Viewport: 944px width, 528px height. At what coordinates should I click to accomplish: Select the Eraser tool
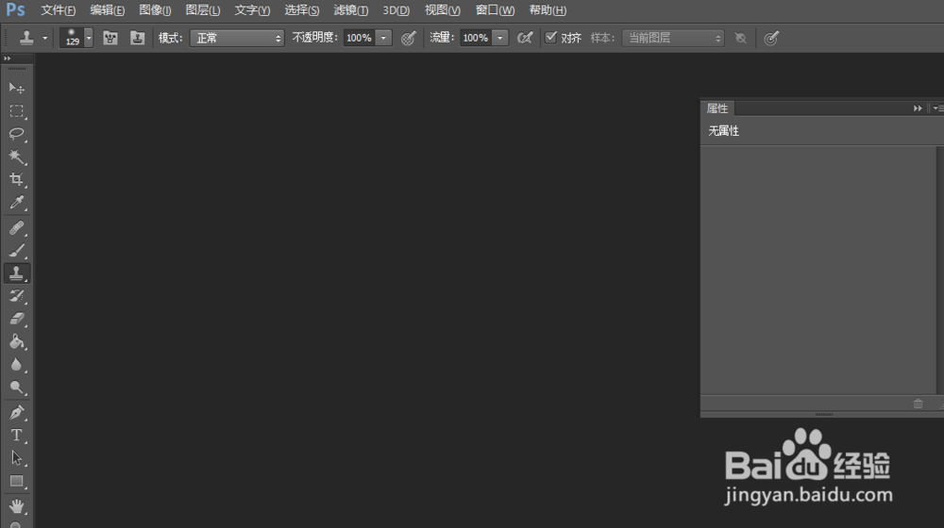tap(16, 319)
